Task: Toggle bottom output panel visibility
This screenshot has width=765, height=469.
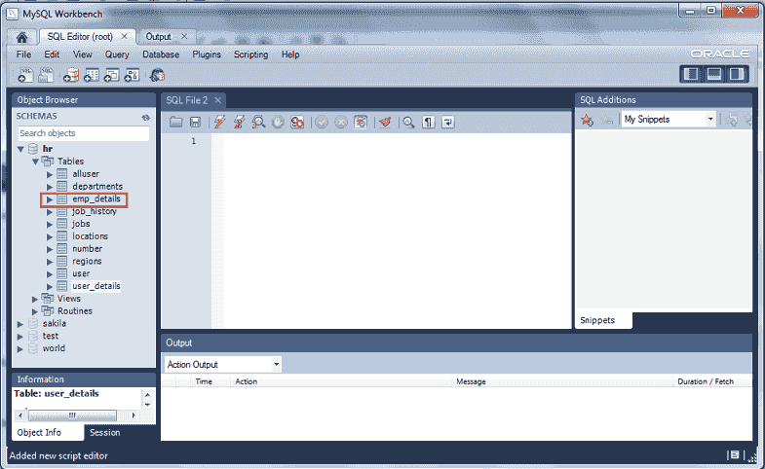Action: pos(713,74)
